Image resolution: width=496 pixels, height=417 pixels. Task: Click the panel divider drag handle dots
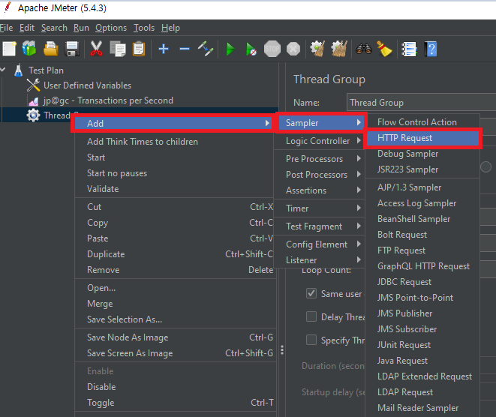282,349
